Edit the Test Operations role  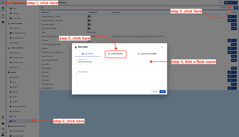tap(234, 84)
